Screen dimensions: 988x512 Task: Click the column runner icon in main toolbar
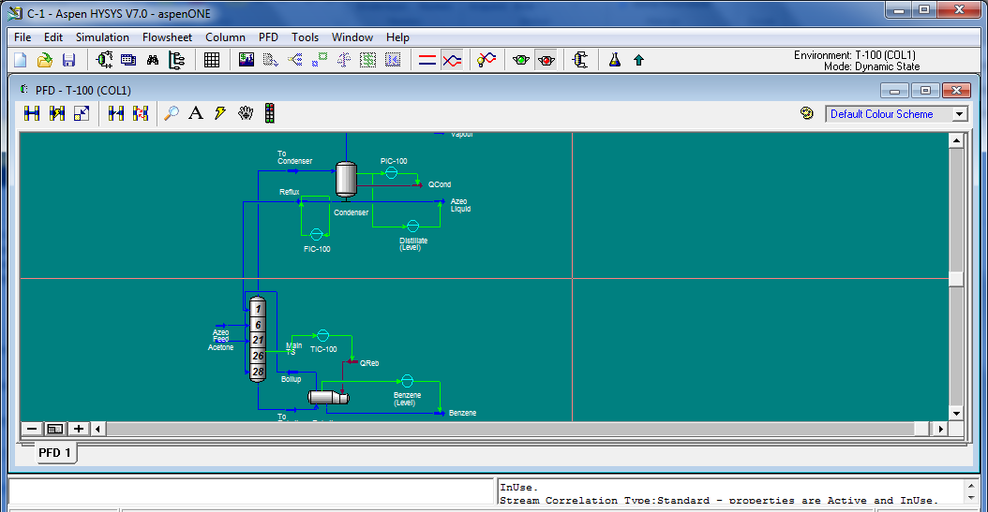(x=579, y=60)
